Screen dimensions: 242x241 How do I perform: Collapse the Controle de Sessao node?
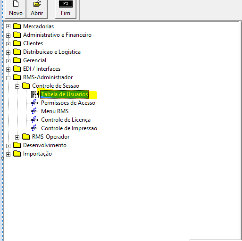pyautogui.click(x=17, y=86)
